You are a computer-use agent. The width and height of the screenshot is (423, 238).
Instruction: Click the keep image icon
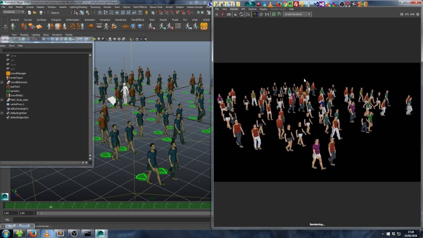coord(274,15)
